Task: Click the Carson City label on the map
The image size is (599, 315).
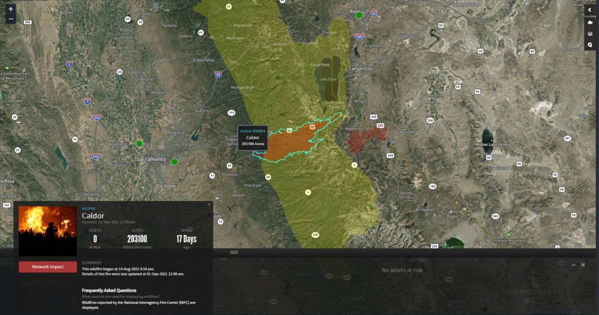Action: (360, 69)
